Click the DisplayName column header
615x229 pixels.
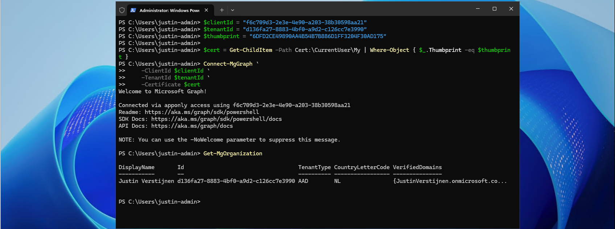click(136, 167)
